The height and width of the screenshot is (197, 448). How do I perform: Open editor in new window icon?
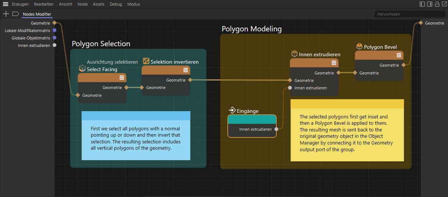tap(444, 4)
